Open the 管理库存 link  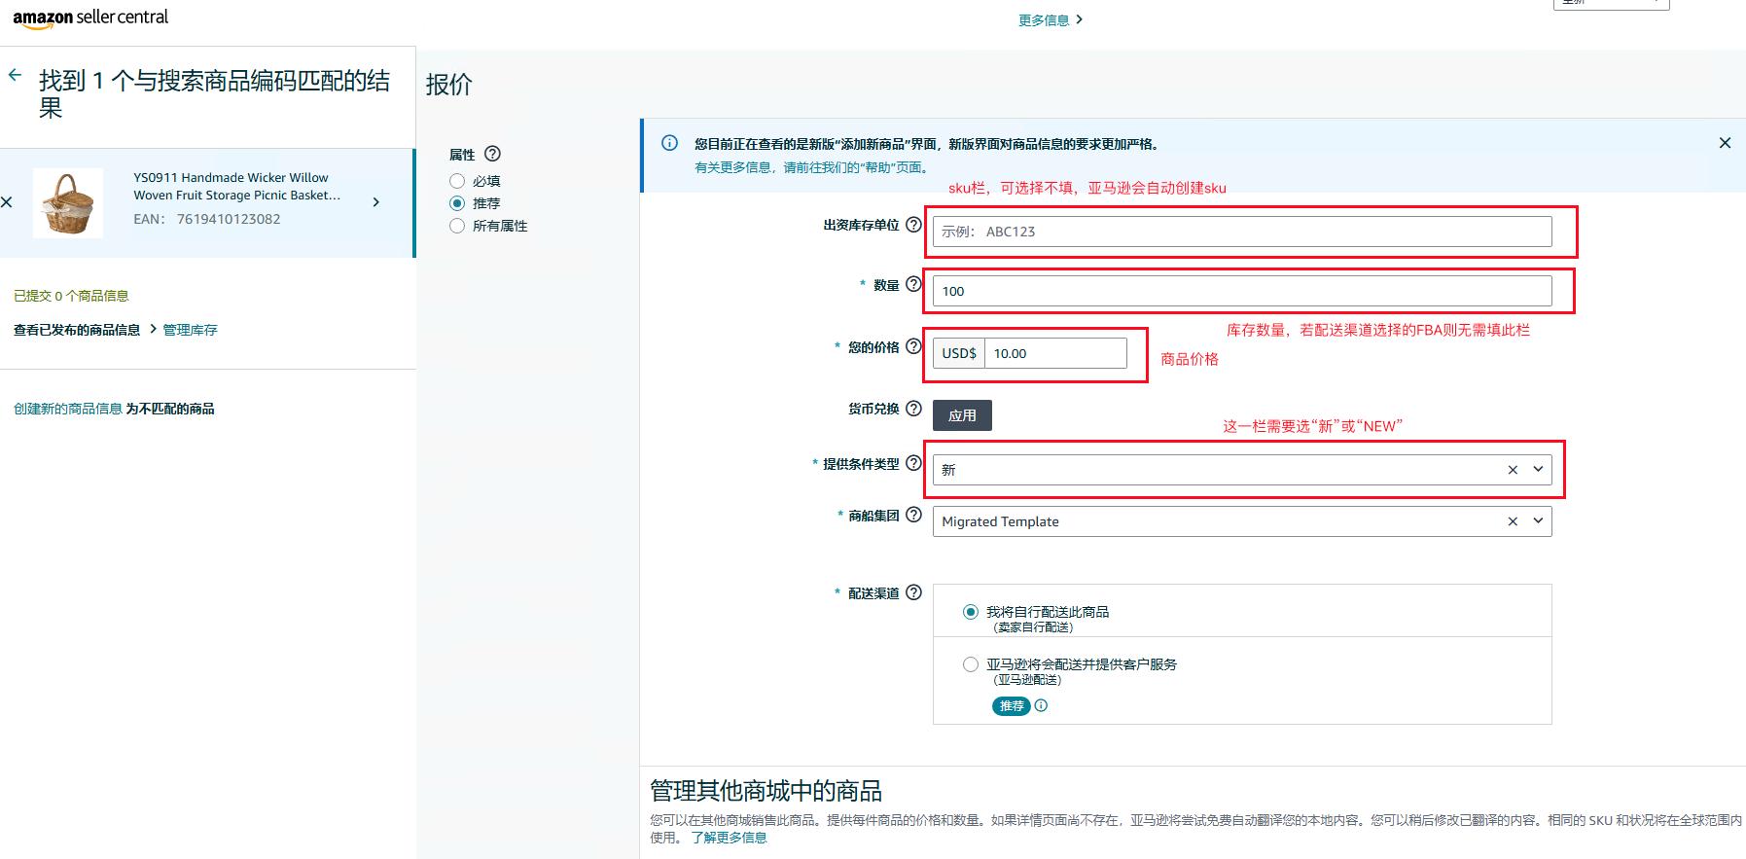[190, 330]
